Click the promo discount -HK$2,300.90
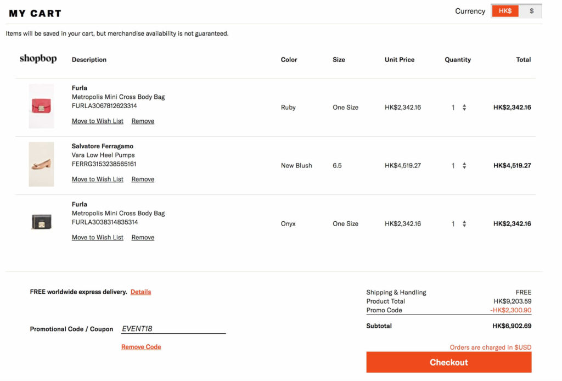The width and height of the screenshot is (562, 381). (511, 310)
